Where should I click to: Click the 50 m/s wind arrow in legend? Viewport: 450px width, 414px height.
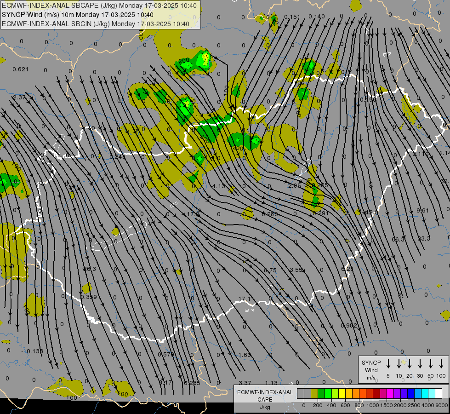431,364
